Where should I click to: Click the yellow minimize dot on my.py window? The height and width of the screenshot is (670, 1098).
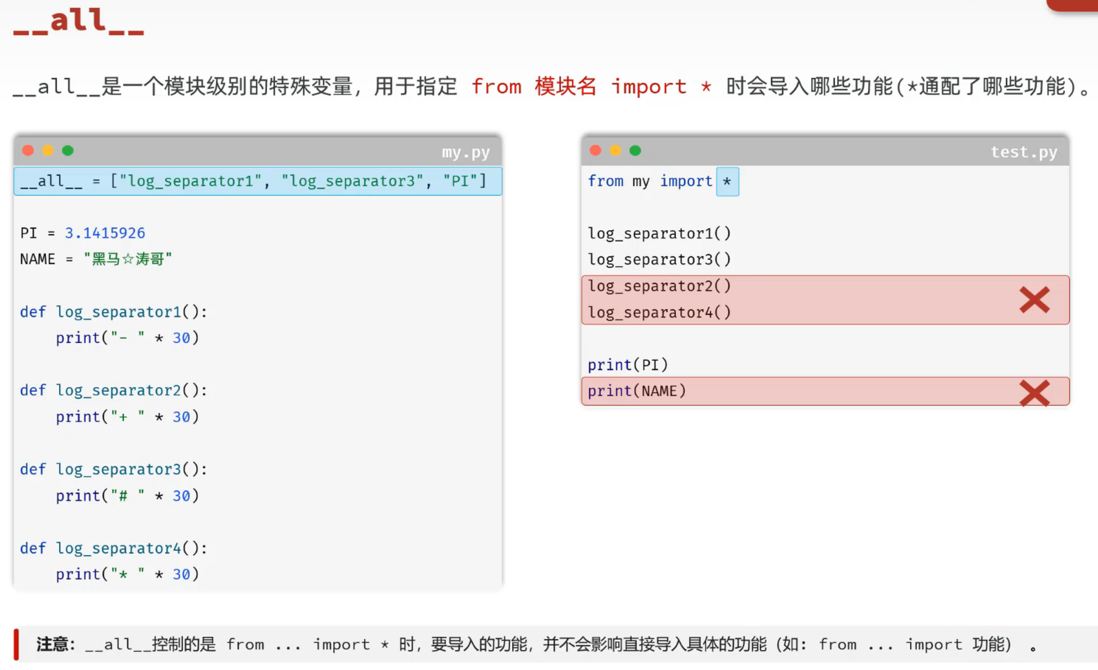[48, 150]
